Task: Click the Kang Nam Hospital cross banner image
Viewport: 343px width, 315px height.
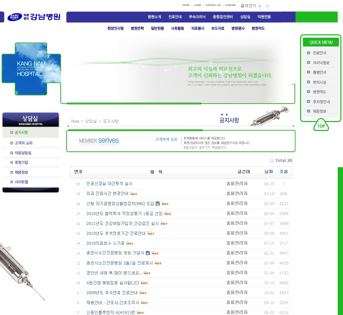Action: coord(31,69)
